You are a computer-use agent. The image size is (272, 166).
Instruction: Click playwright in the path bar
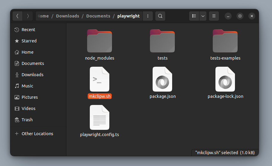[128, 16]
